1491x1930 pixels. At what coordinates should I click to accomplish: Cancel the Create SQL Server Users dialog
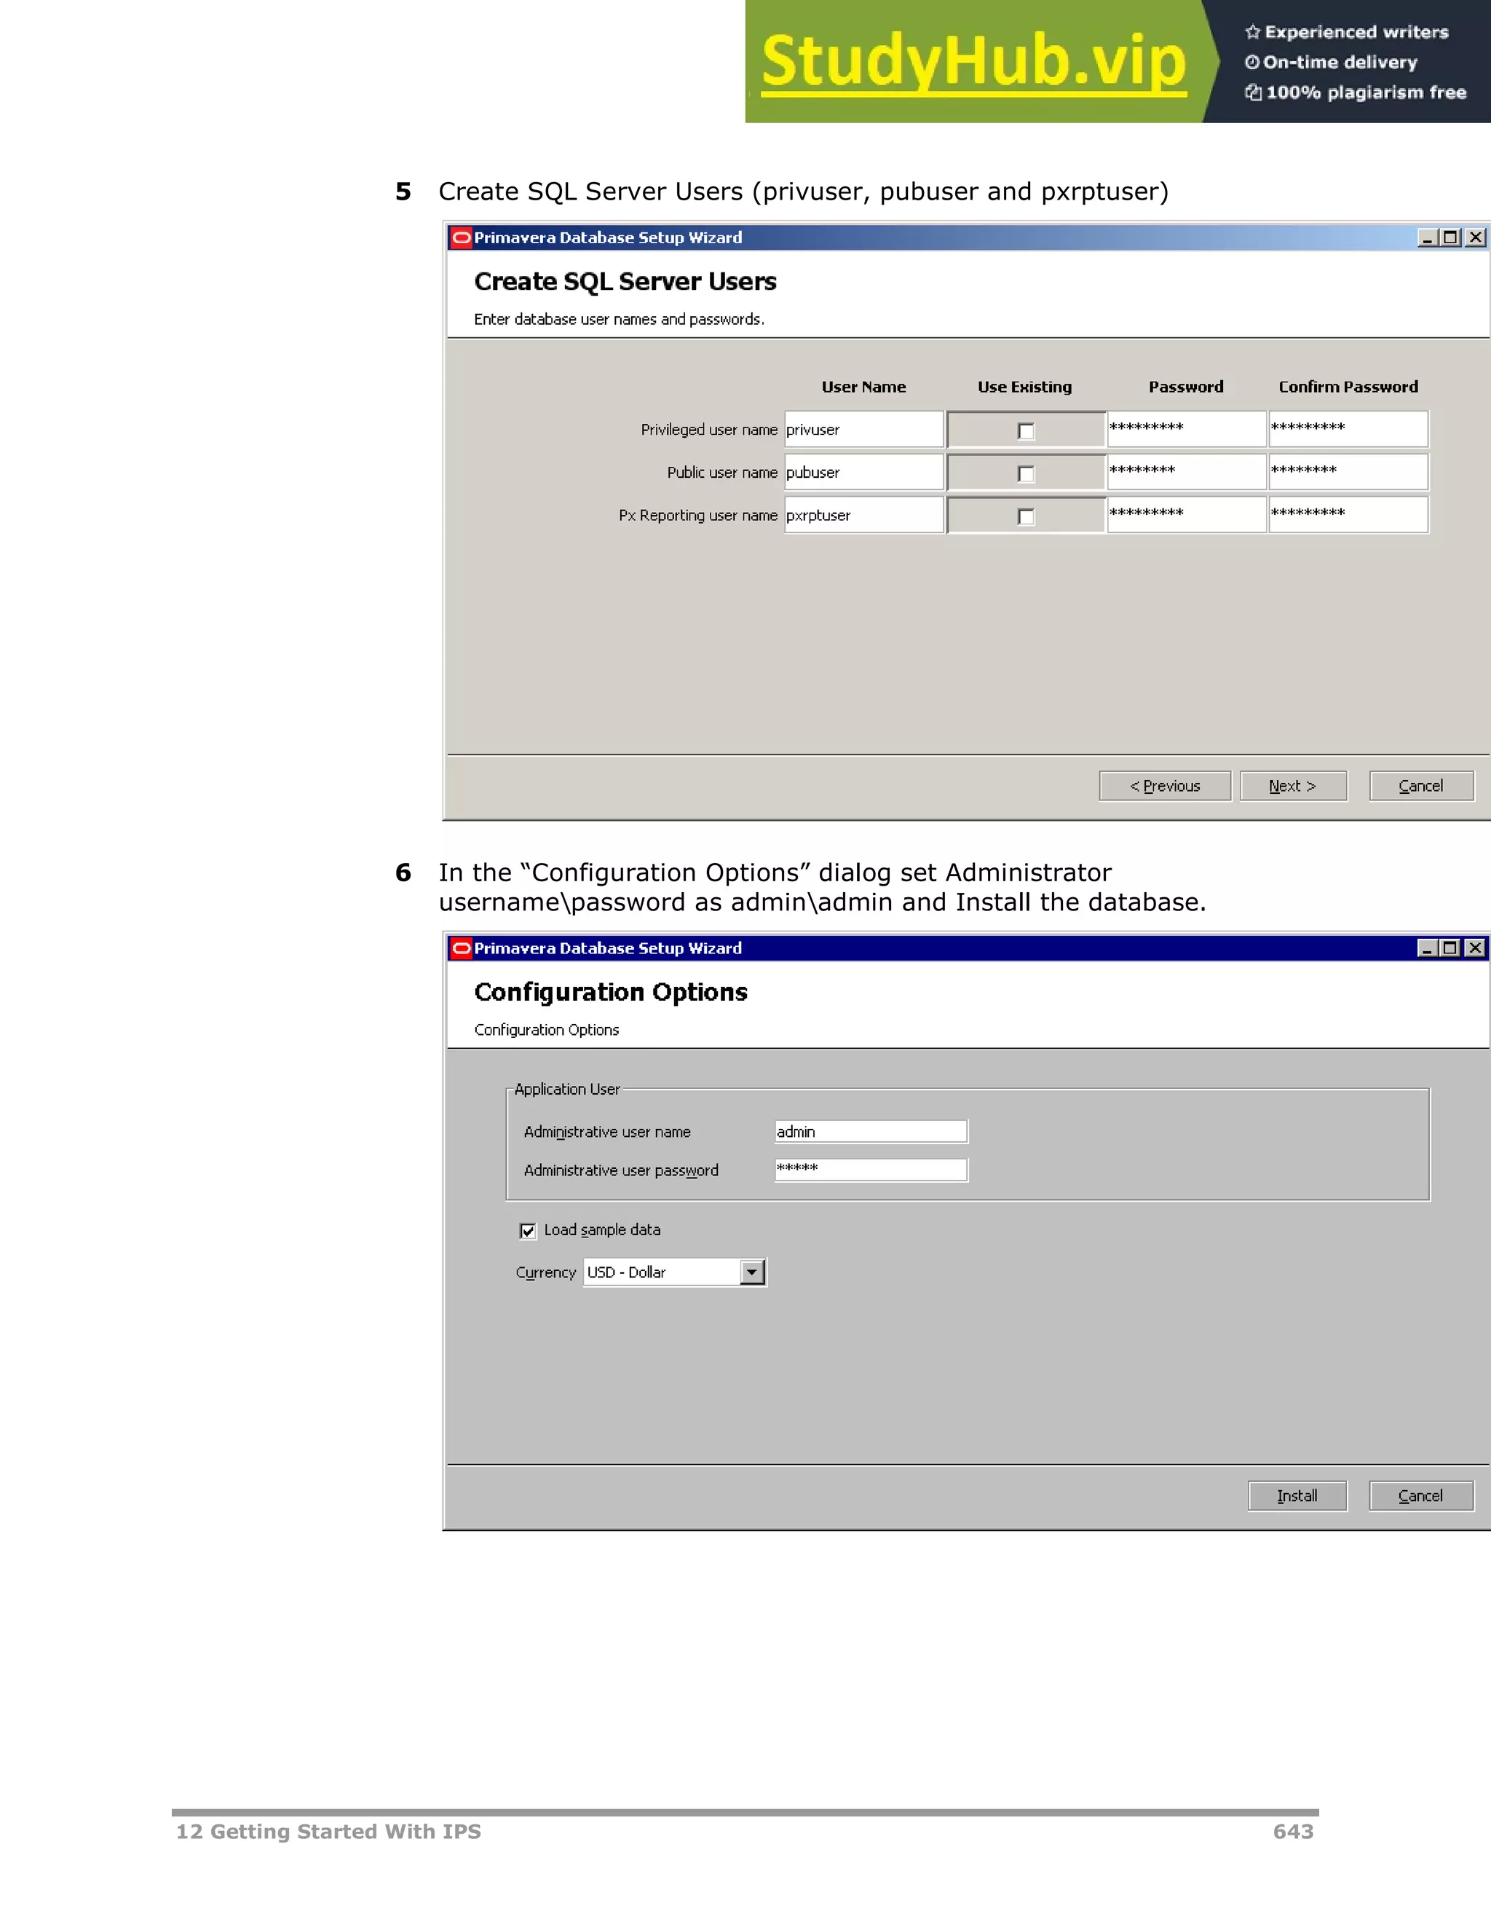(1421, 787)
